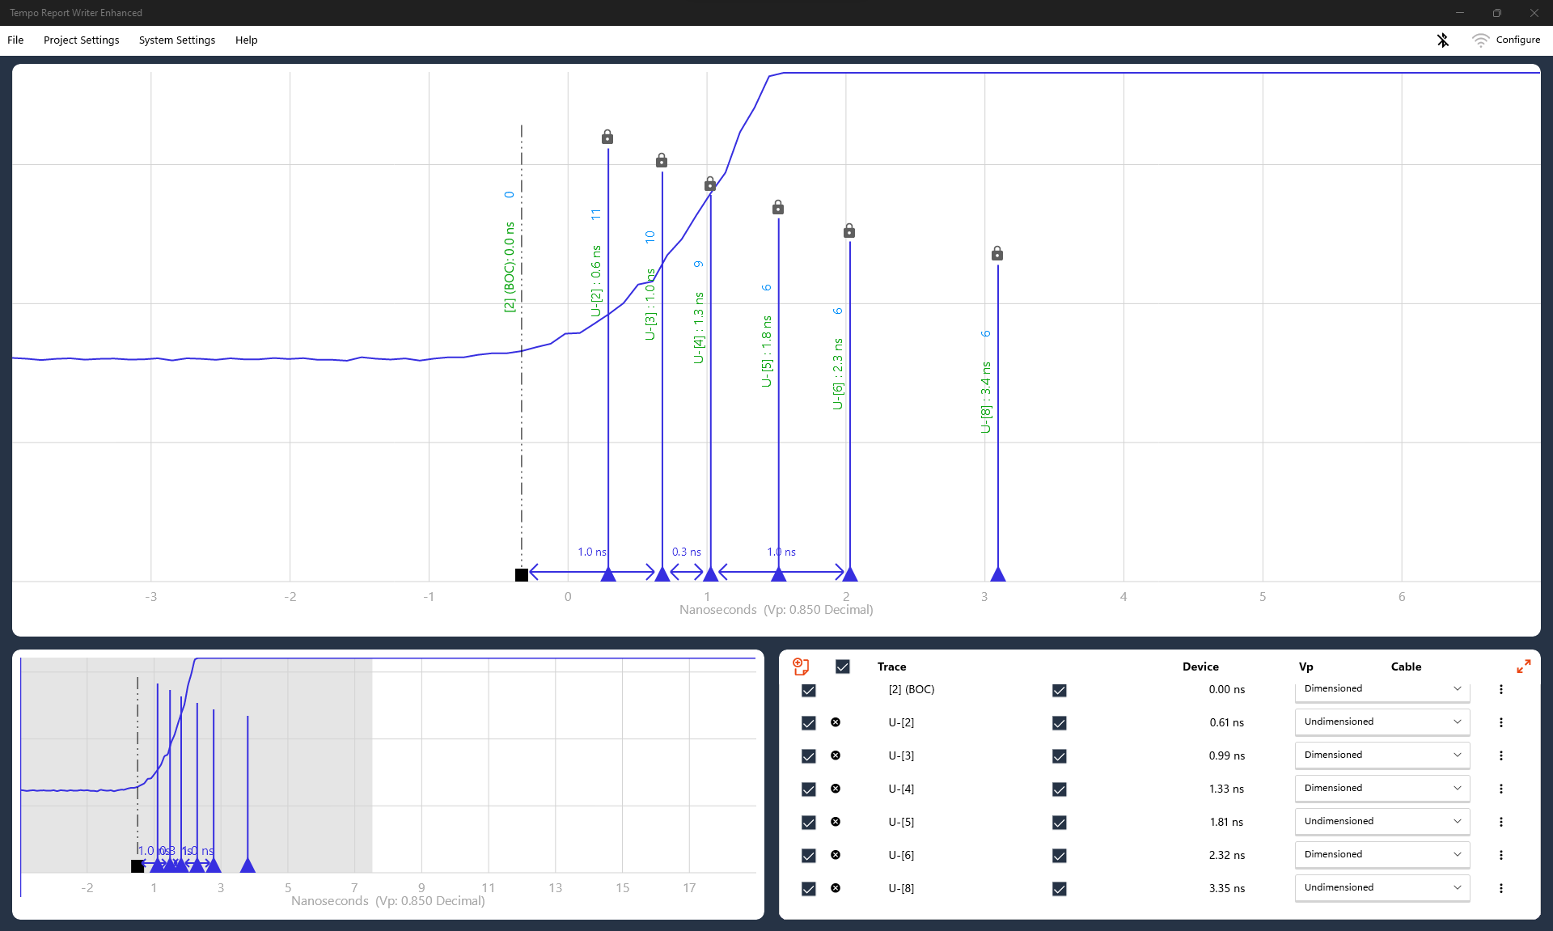Expand the event table with the orange arrows
The height and width of the screenshot is (931, 1553).
pyautogui.click(x=1524, y=667)
